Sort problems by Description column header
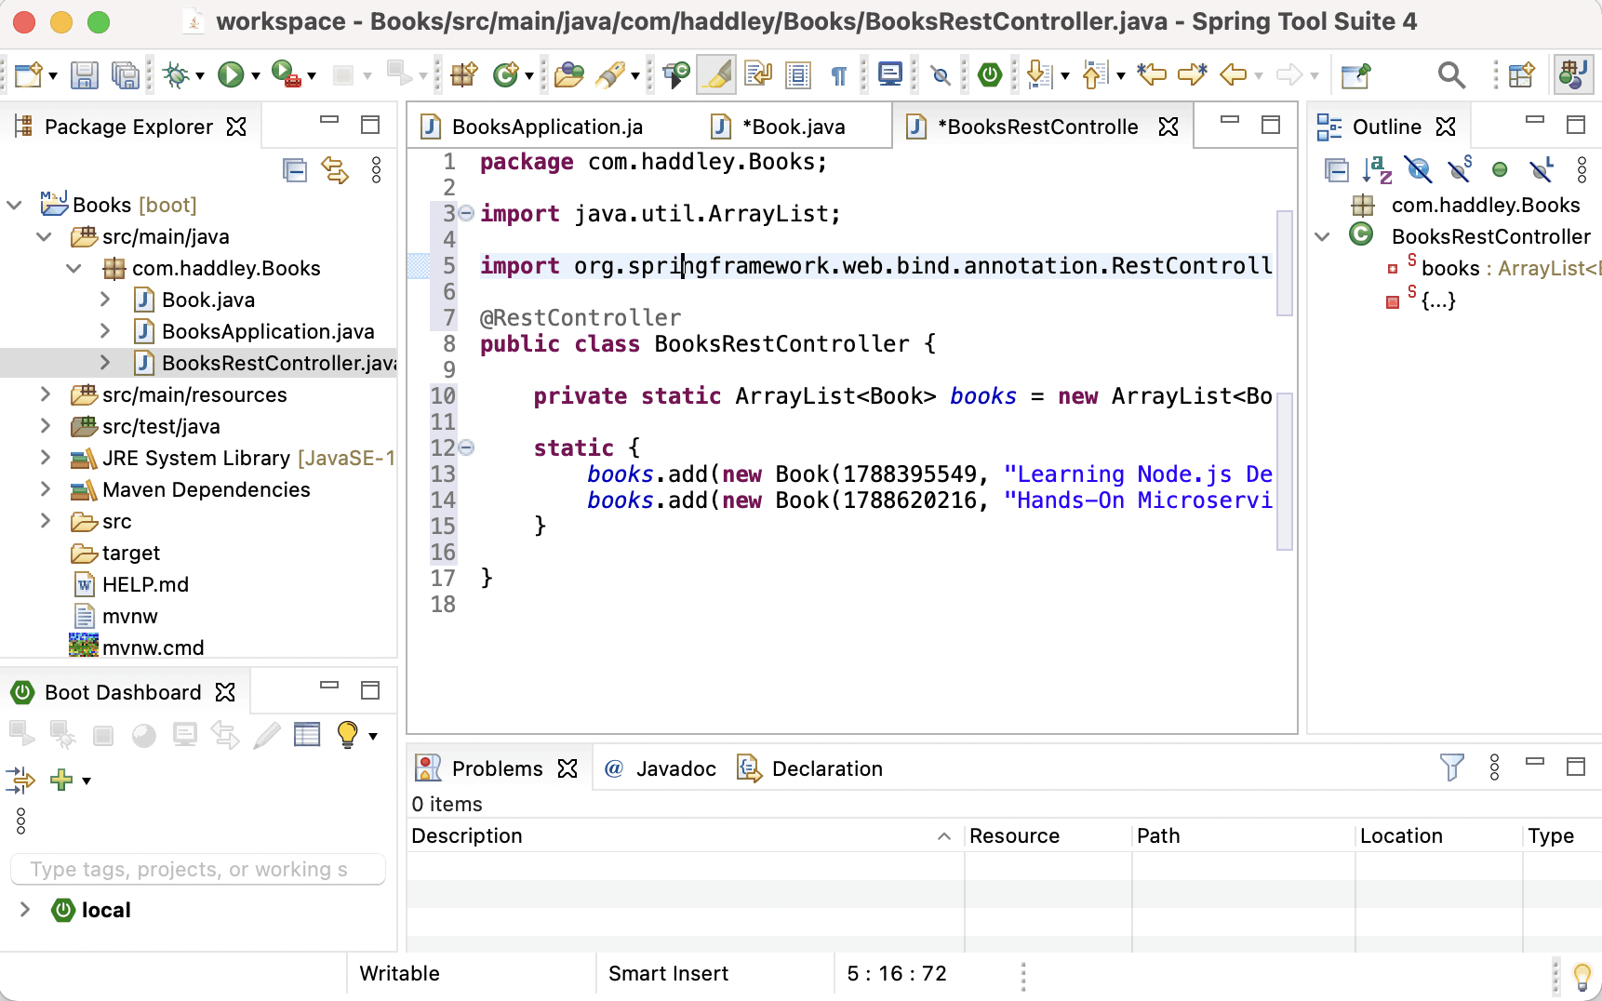Viewport: 1602px width, 1001px height. pos(467,835)
